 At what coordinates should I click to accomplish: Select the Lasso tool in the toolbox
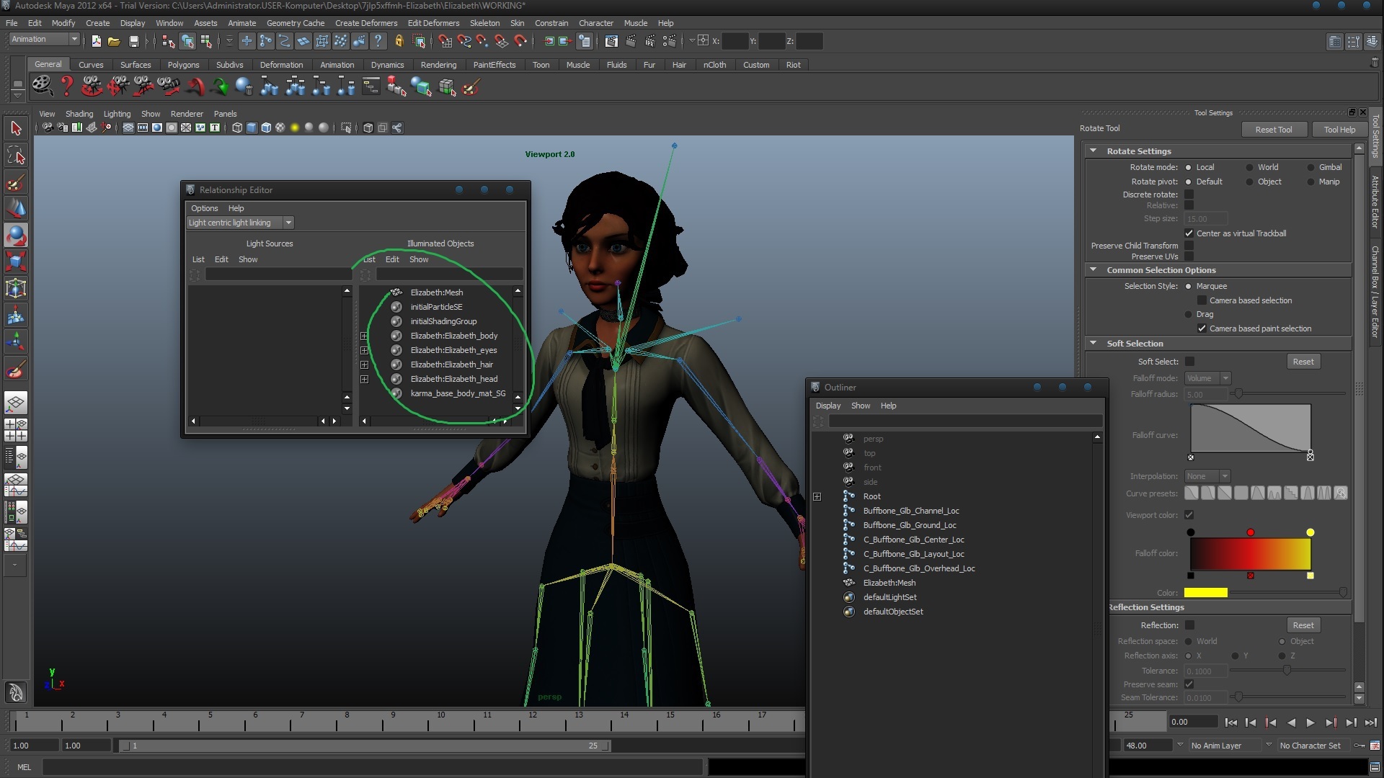(x=16, y=155)
